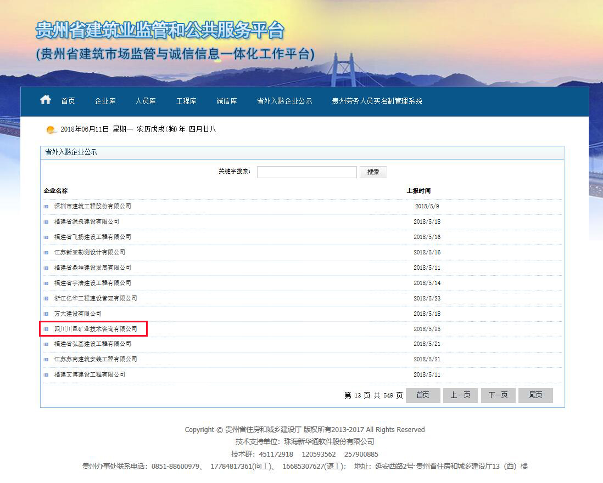Image resolution: width=603 pixels, height=483 pixels.
Task: Click the home icon in navigation bar
Action: pos(46,100)
